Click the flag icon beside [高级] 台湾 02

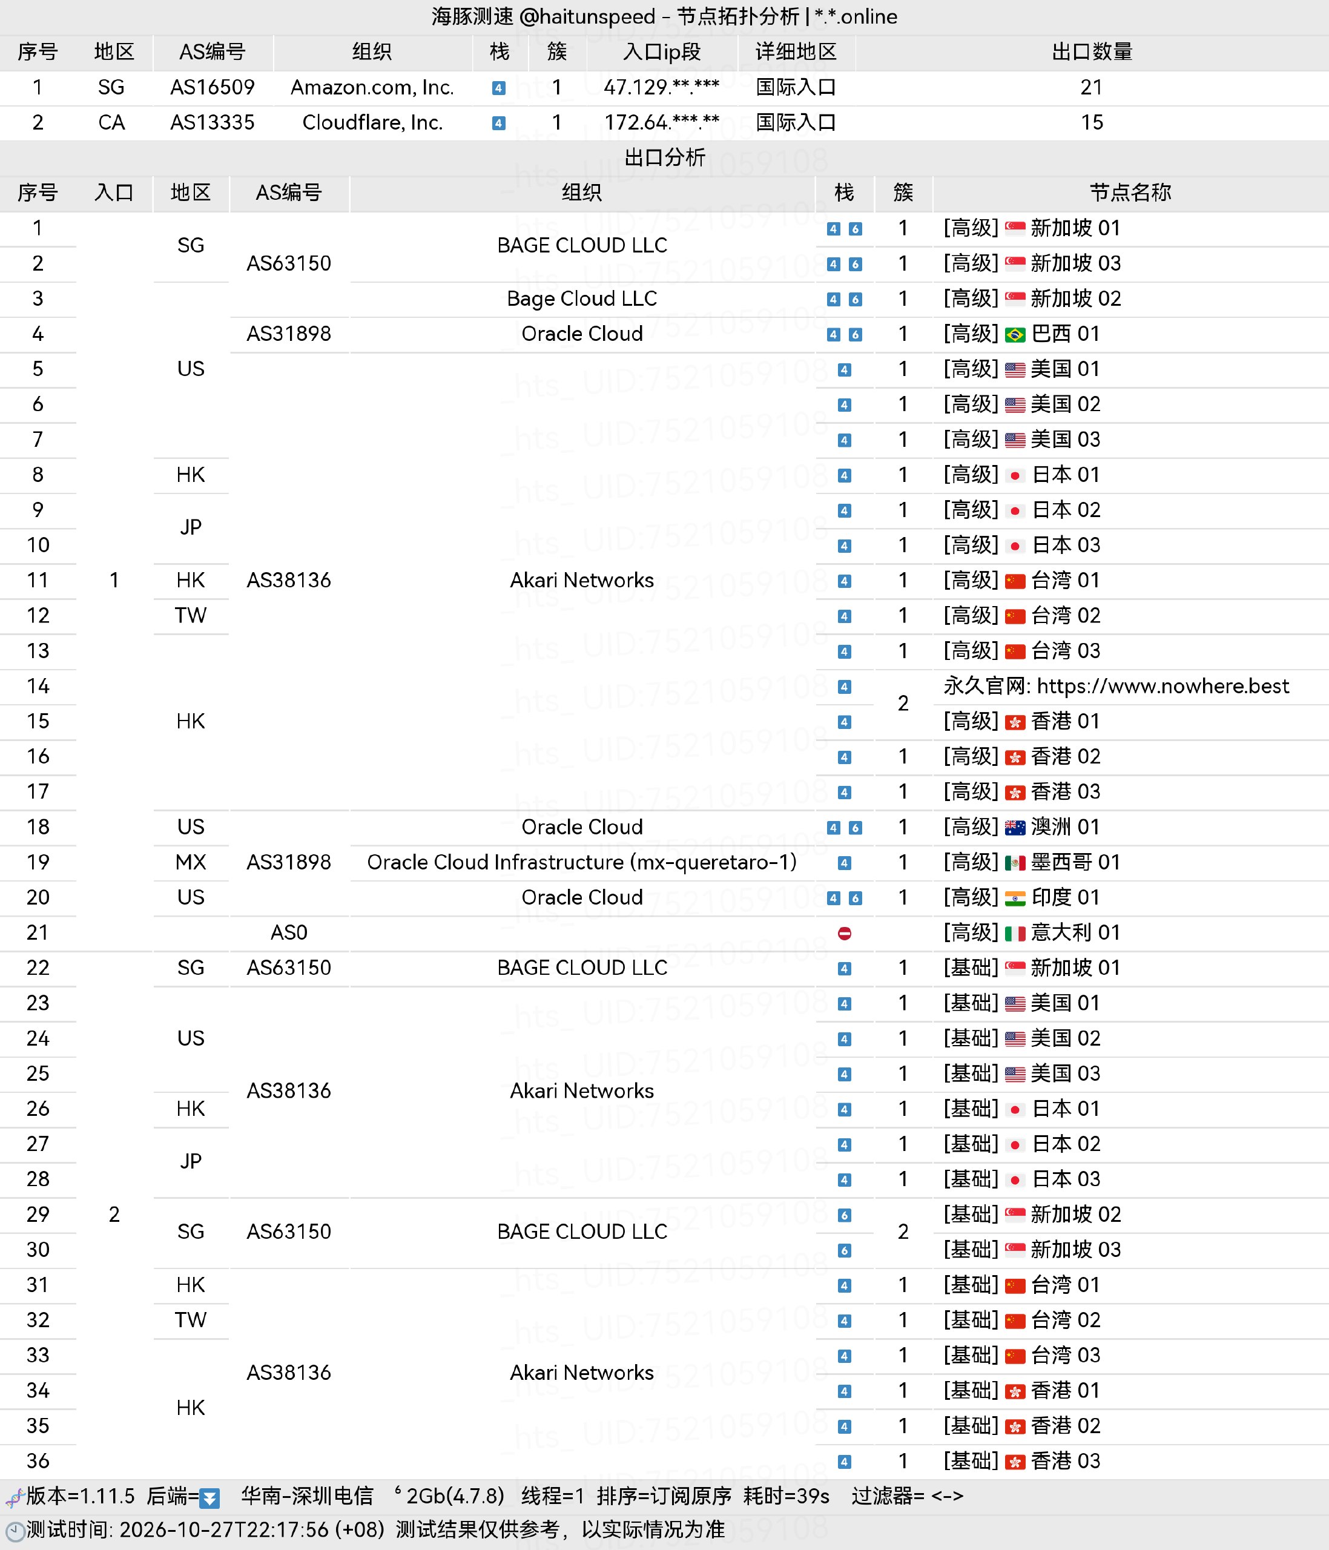coord(1015,616)
